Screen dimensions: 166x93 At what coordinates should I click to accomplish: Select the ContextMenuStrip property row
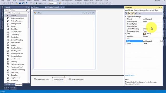pyautogui.click(x=144, y=29)
